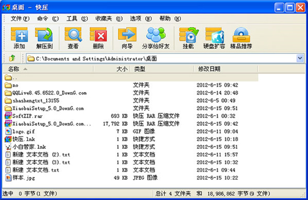The width and height of the screenshot is (308, 200).
Task: Click the 693 KB size cell
Action: pyautogui.click(x=119, y=116)
